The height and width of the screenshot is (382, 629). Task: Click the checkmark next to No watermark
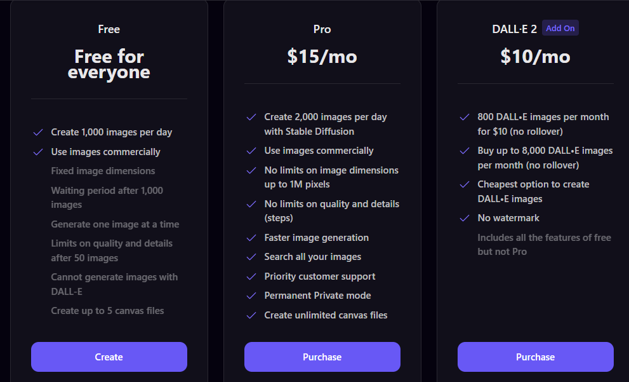(465, 218)
